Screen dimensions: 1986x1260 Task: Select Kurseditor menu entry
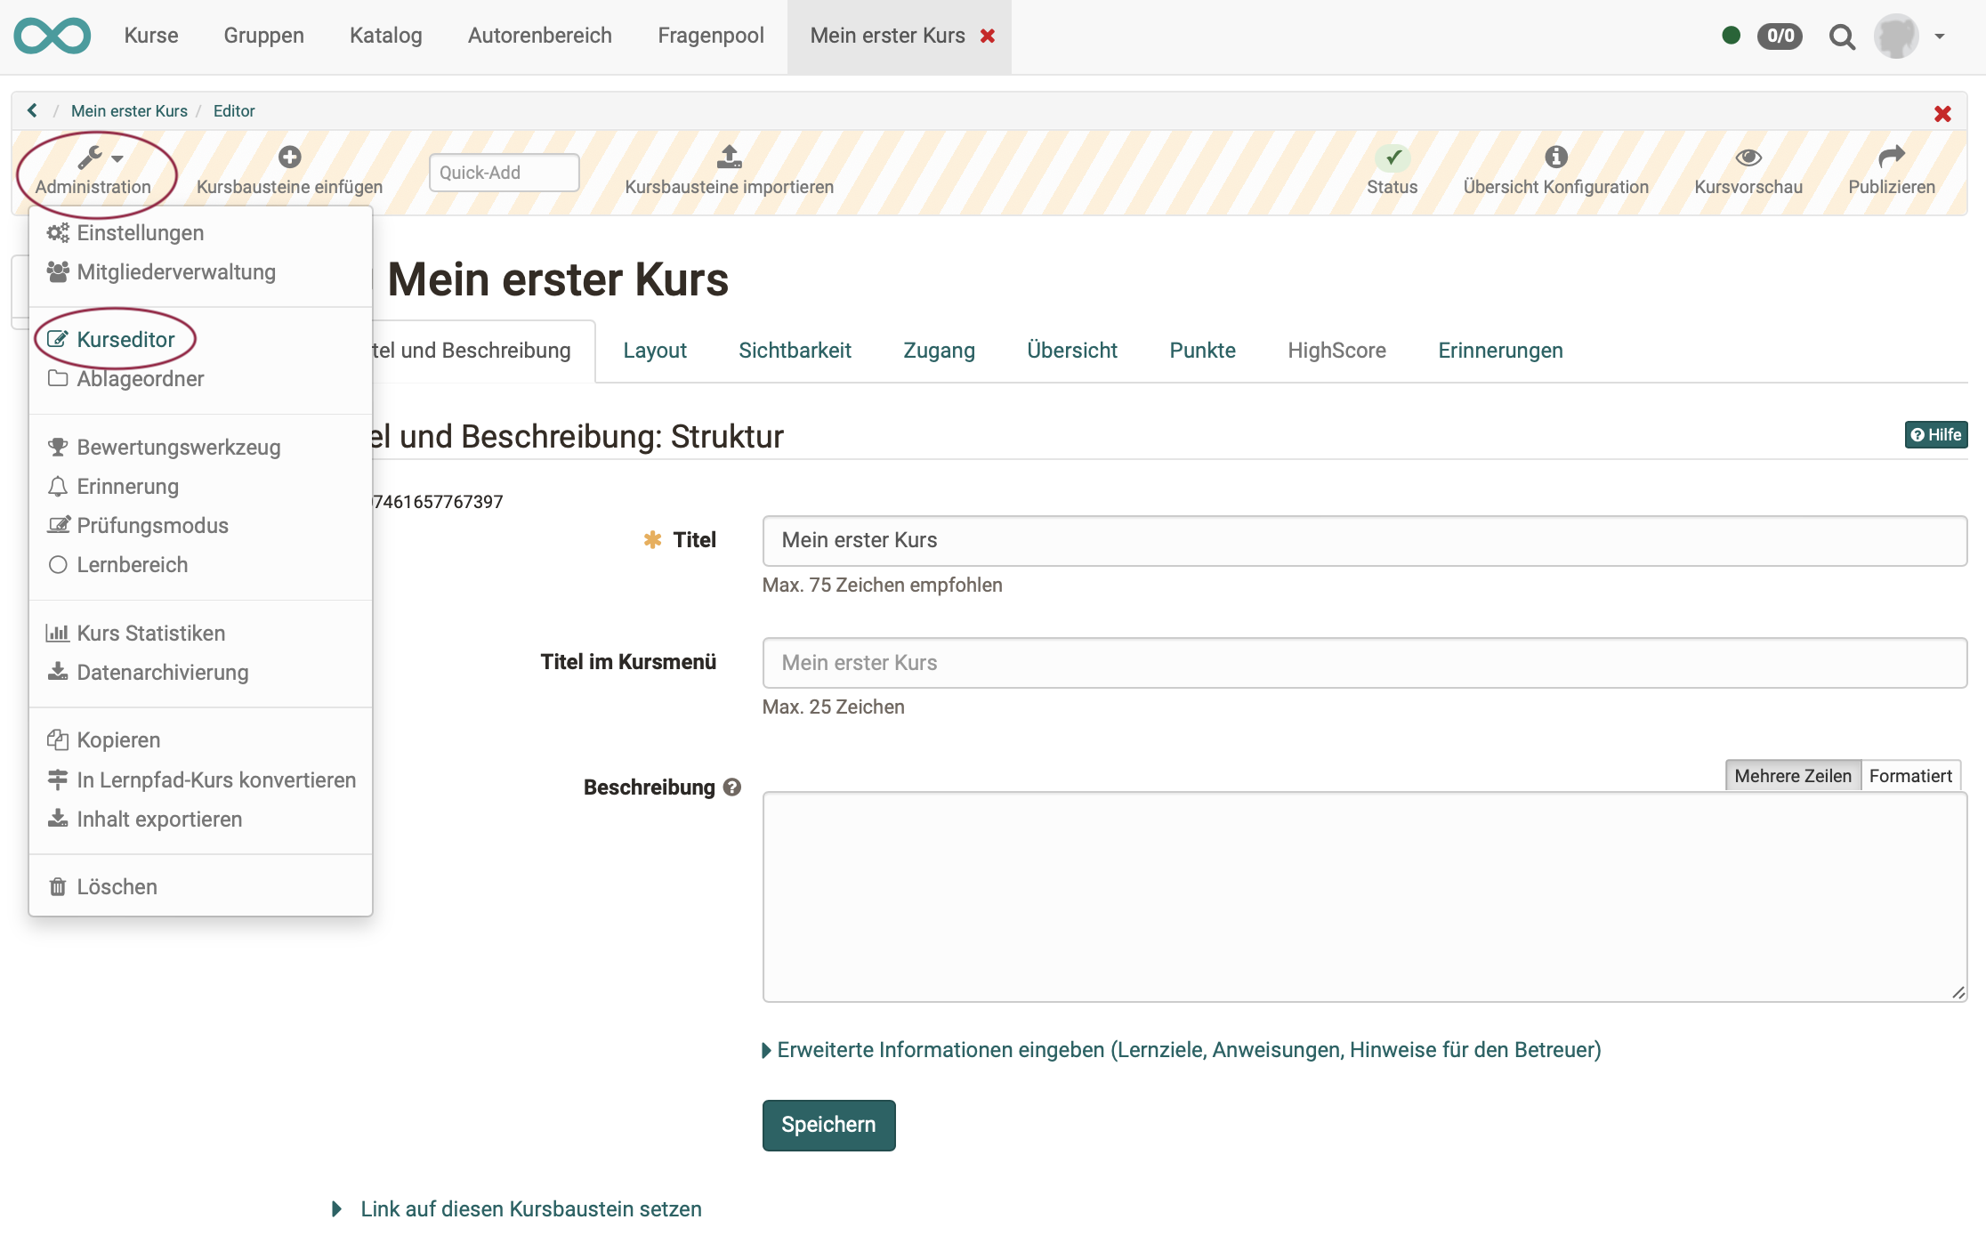(x=200, y=340)
